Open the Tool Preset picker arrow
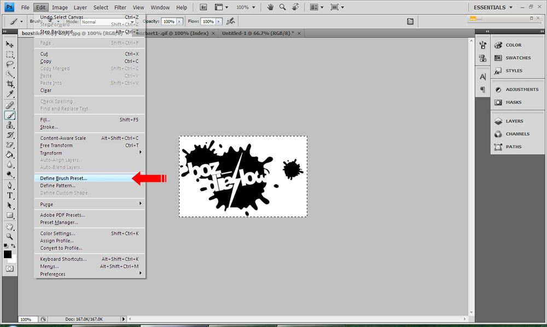The width and height of the screenshot is (547, 327). 21,22
